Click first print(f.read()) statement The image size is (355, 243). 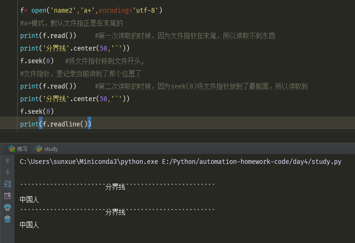48,36
